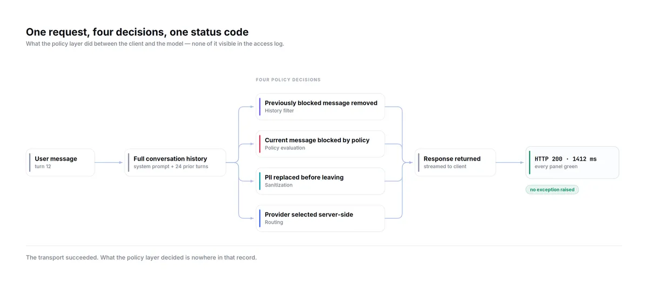Click the purple bar on History filter card
Image resolution: width=648 pixels, height=283 pixels.
260,107
